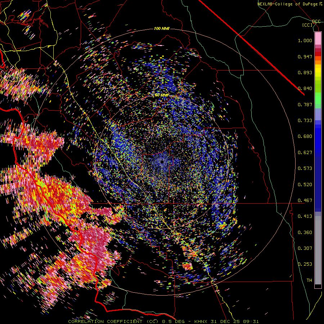Pick the pink color band beside 1.000
Screen dimensions: 324x324
tap(318, 39)
